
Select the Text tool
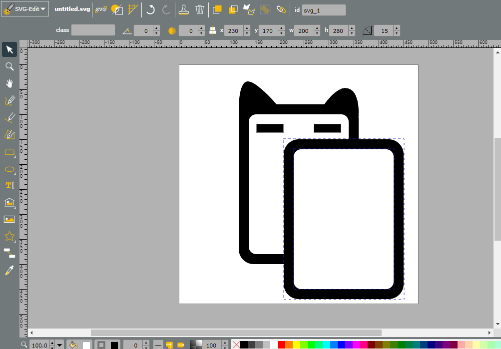[9, 185]
